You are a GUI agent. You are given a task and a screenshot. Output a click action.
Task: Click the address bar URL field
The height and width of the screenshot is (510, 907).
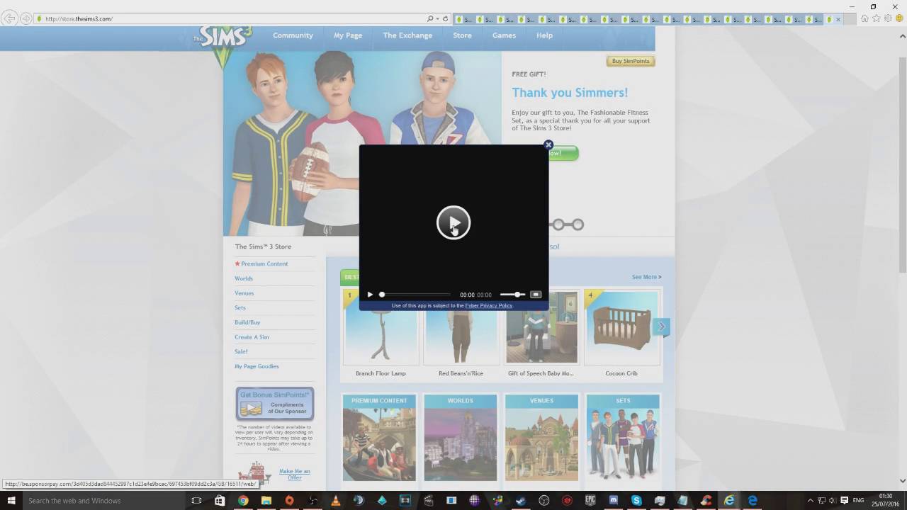point(230,18)
